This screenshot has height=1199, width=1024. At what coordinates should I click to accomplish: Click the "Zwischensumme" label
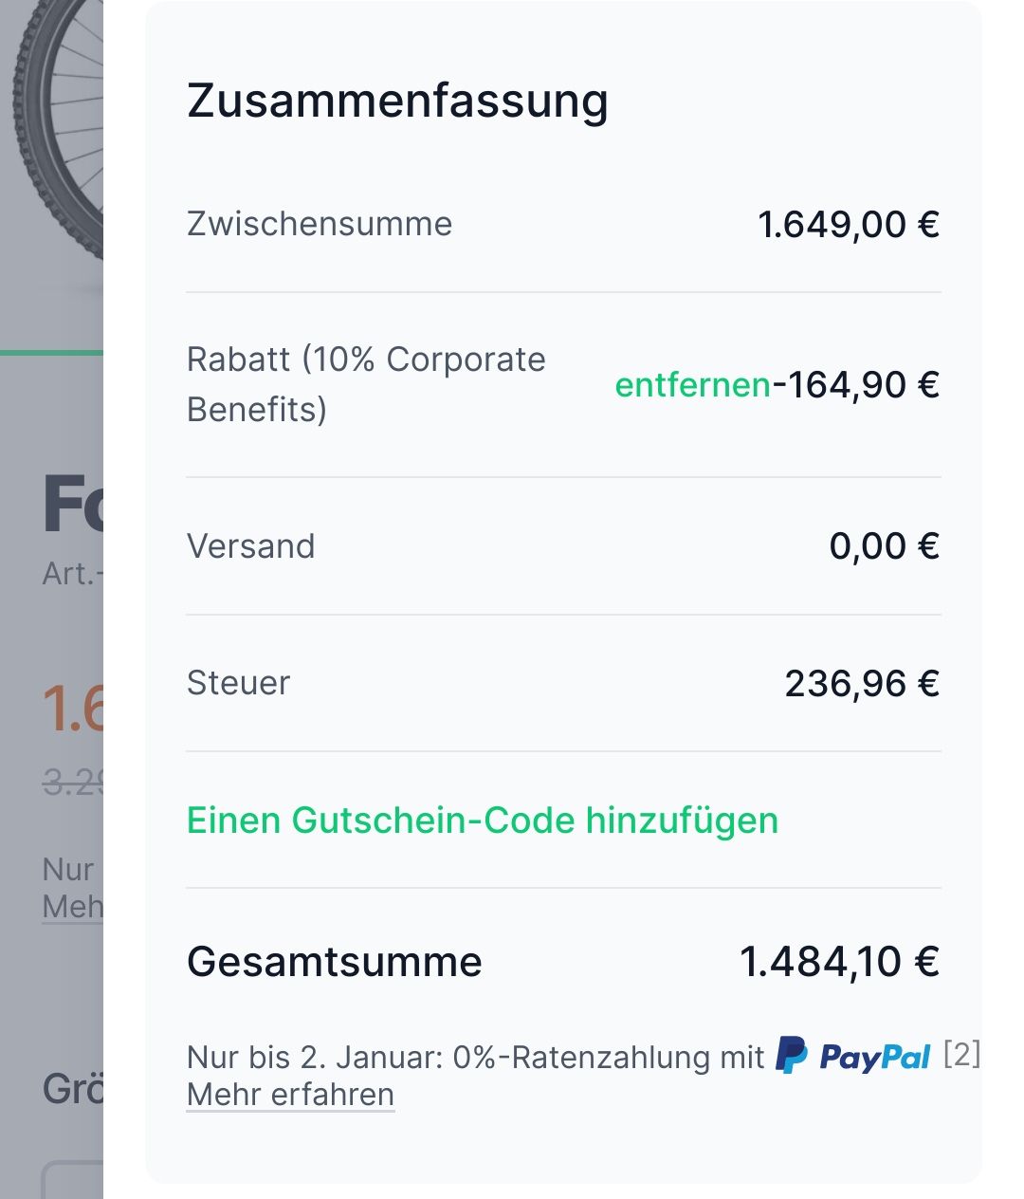pos(320,224)
